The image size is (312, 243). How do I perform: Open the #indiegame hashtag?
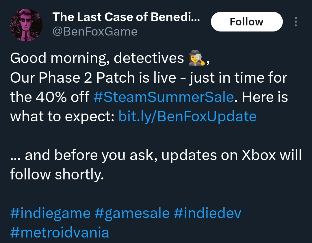pyautogui.click(x=50, y=213)
